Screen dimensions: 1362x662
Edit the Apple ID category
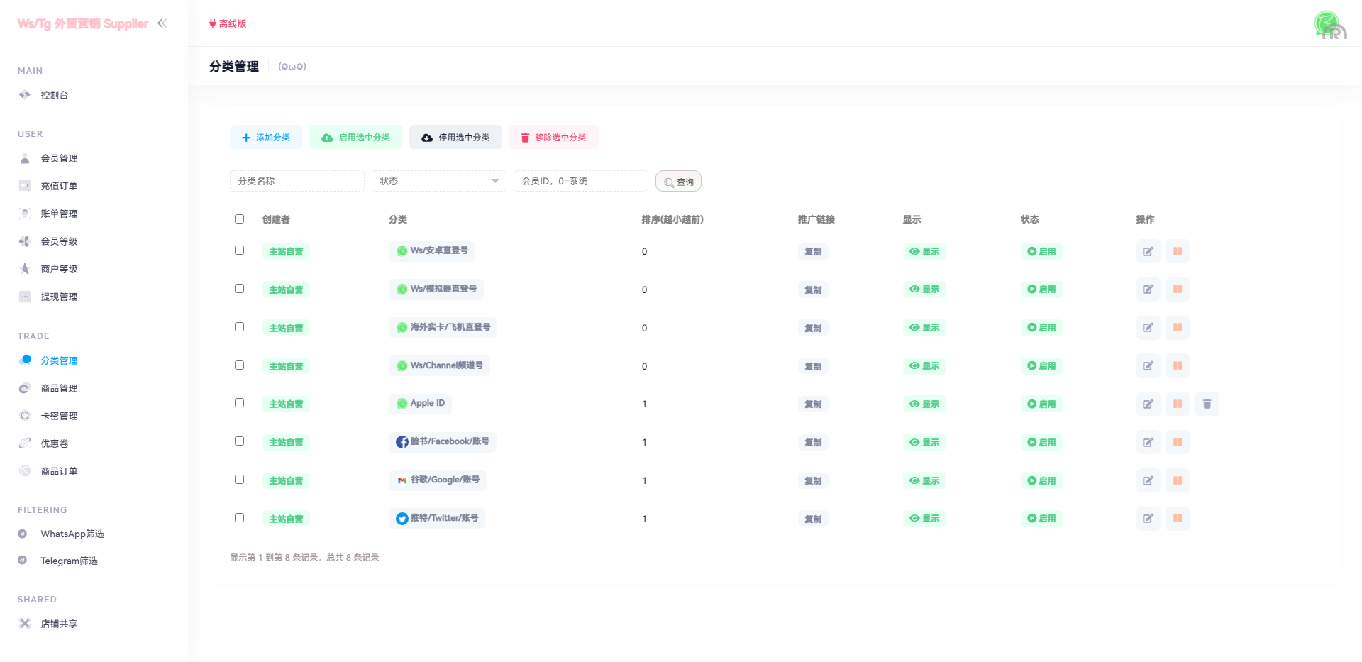click(x=1148, y=404)
